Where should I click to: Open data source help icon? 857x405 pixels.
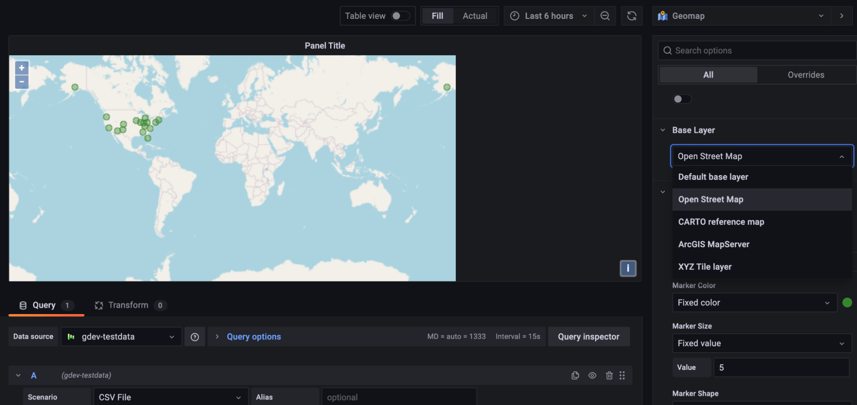195,337
